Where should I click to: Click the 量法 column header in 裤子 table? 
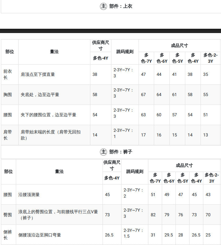(x=59, y=172)
